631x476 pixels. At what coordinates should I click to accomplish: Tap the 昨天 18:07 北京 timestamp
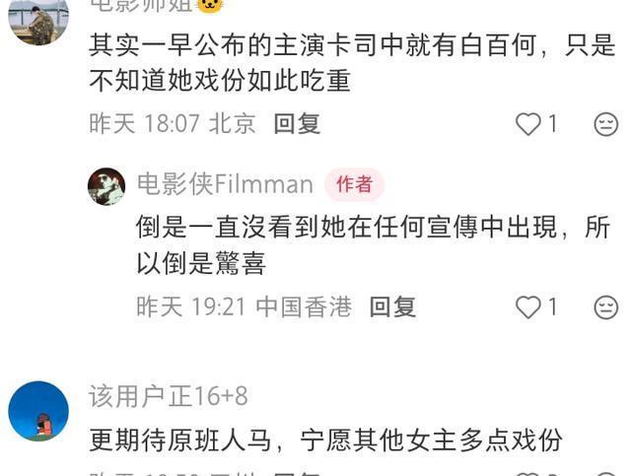(173, 123)
